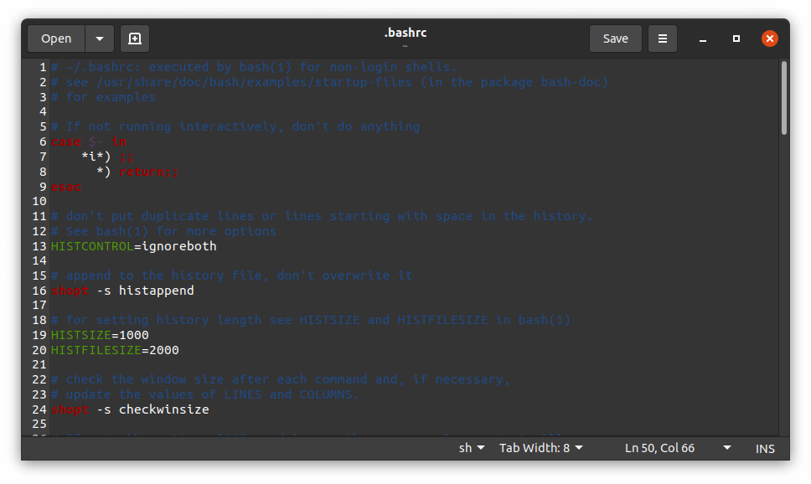The width and height of the screenshot is (811, 484).
Task: Place cursor on the 'esac' line
Action: pos(65,186)
